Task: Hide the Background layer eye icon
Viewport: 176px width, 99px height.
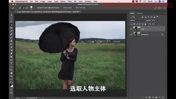Action: coord(131,34)
